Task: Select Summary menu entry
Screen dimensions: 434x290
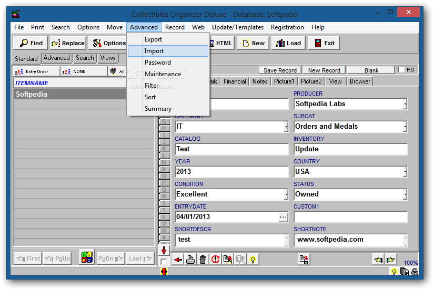Action: tap(168, 109)
